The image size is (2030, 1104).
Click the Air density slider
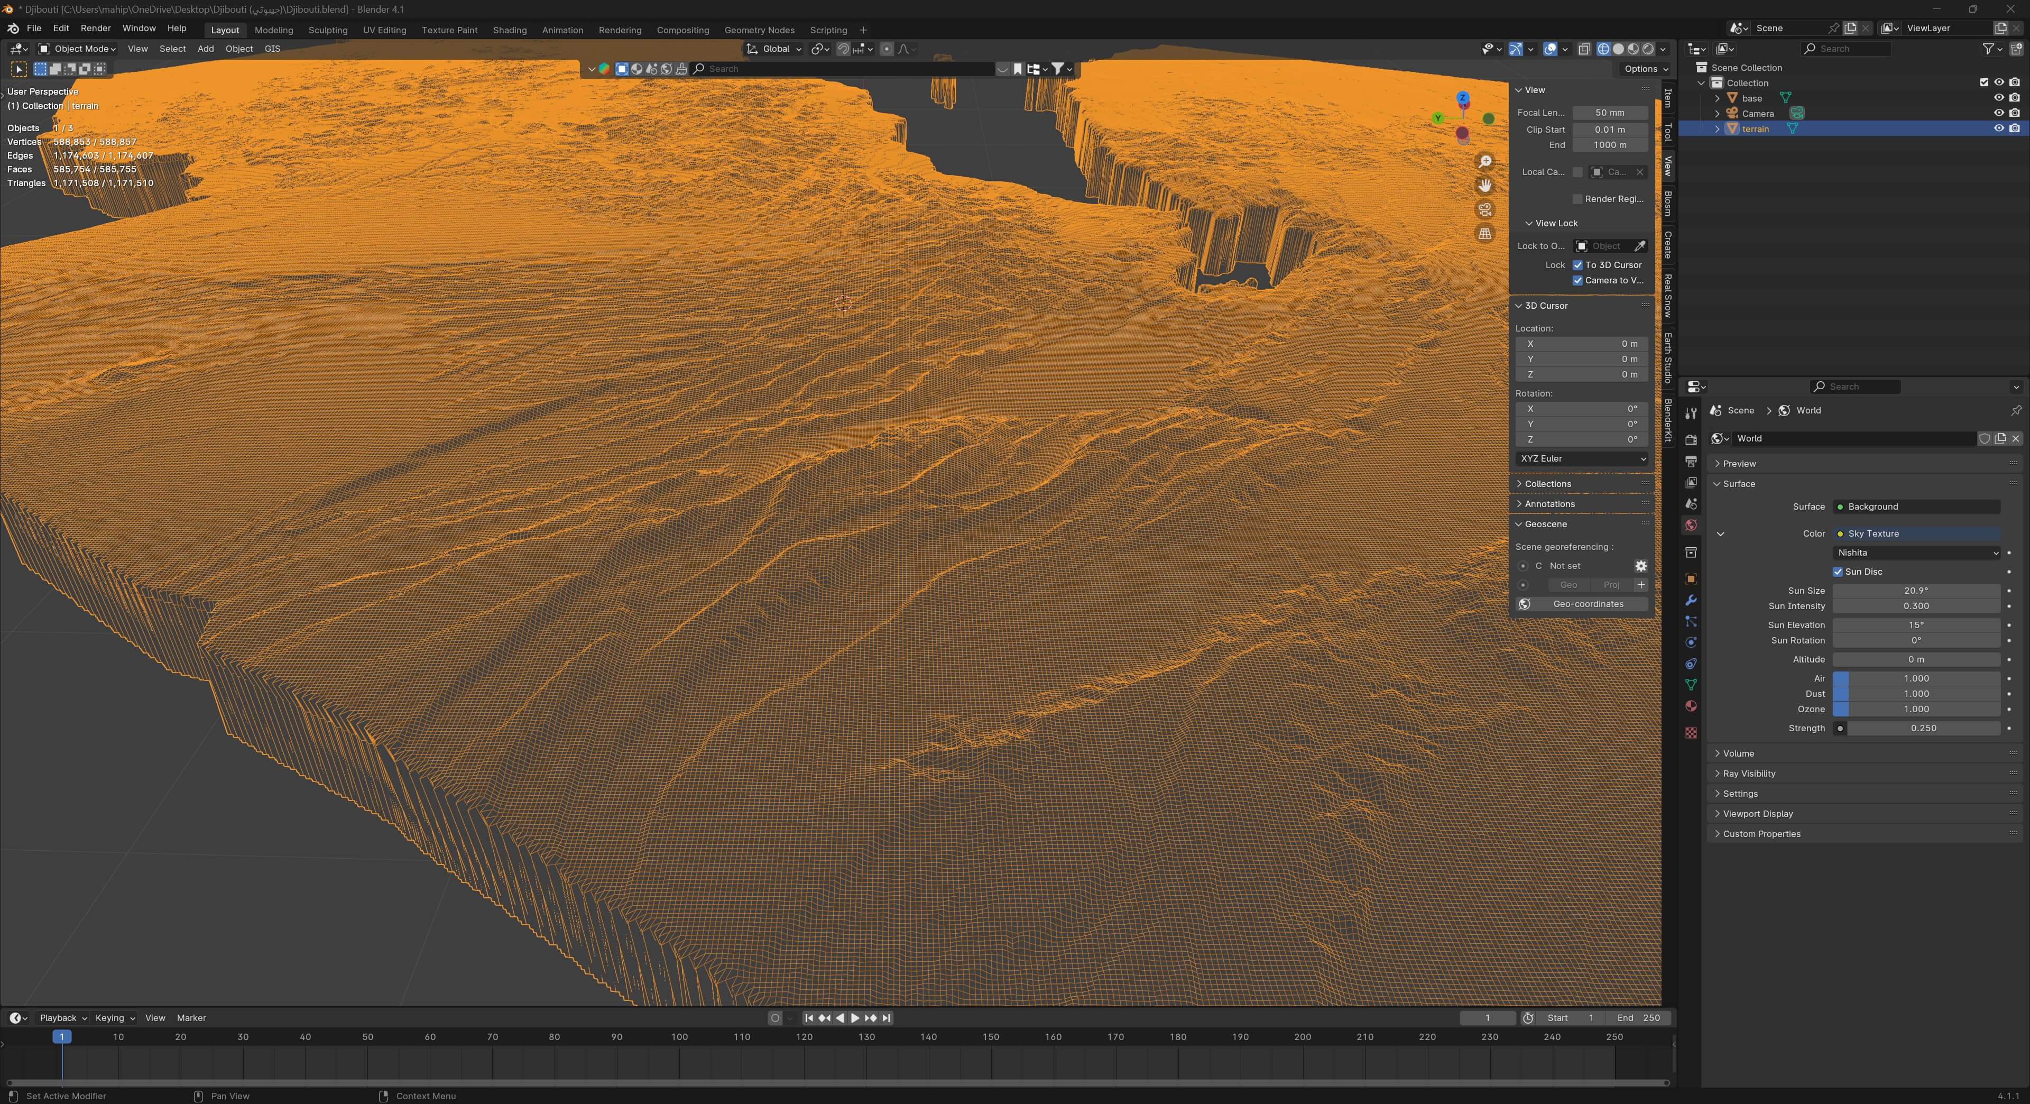tap(1916, 678)
